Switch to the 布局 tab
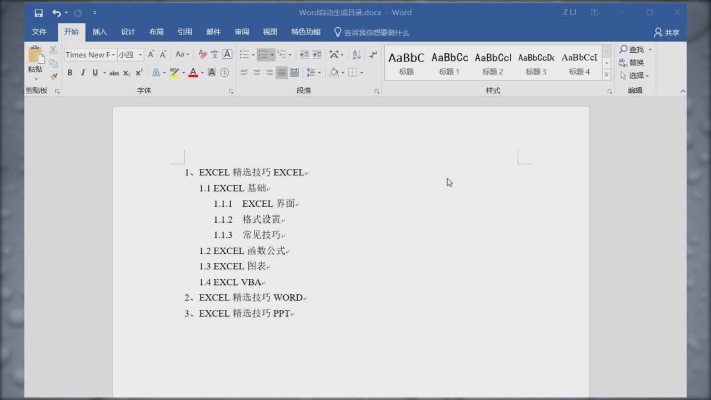 pyautogui.click(x=156, y=32)
